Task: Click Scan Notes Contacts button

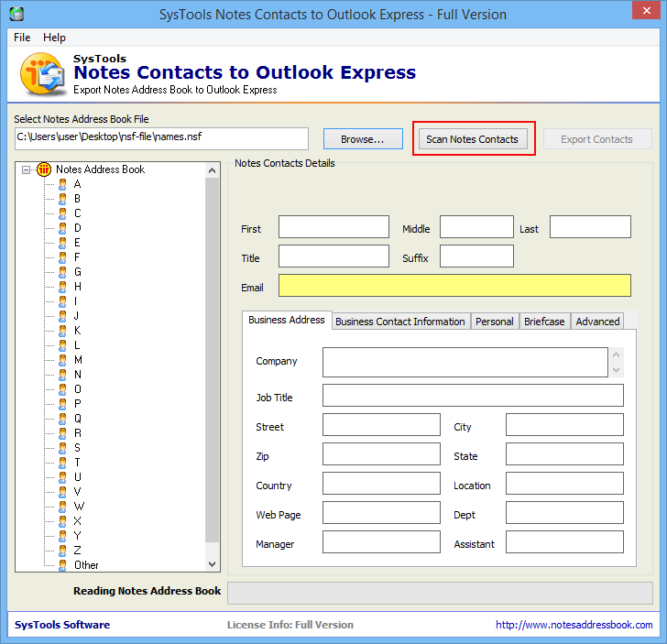Action: 473,139
